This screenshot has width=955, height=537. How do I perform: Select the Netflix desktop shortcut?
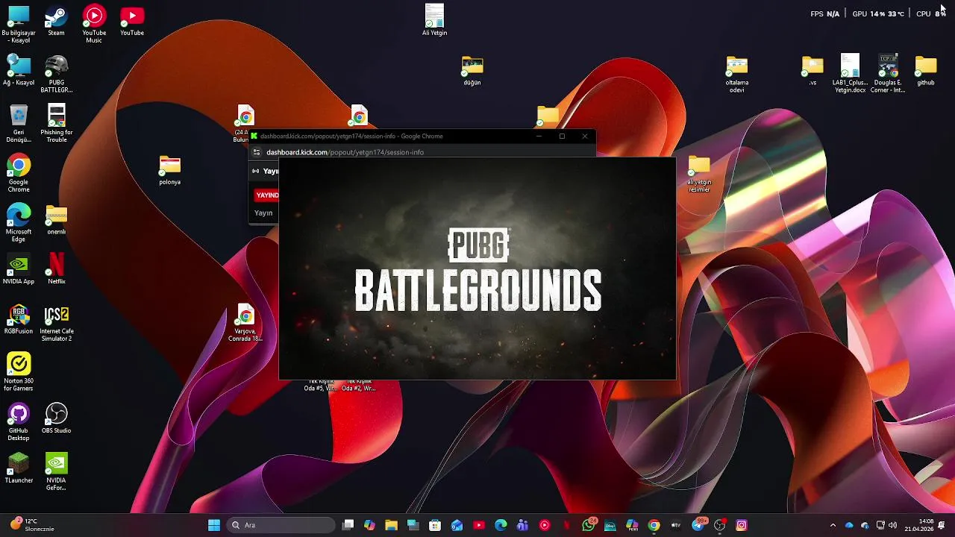tap(56, 269)
